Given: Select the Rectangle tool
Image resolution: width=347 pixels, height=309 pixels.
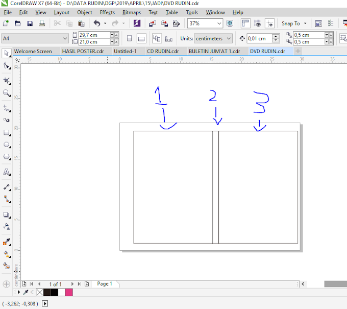Looking at the screenshot, I should 7,133.
